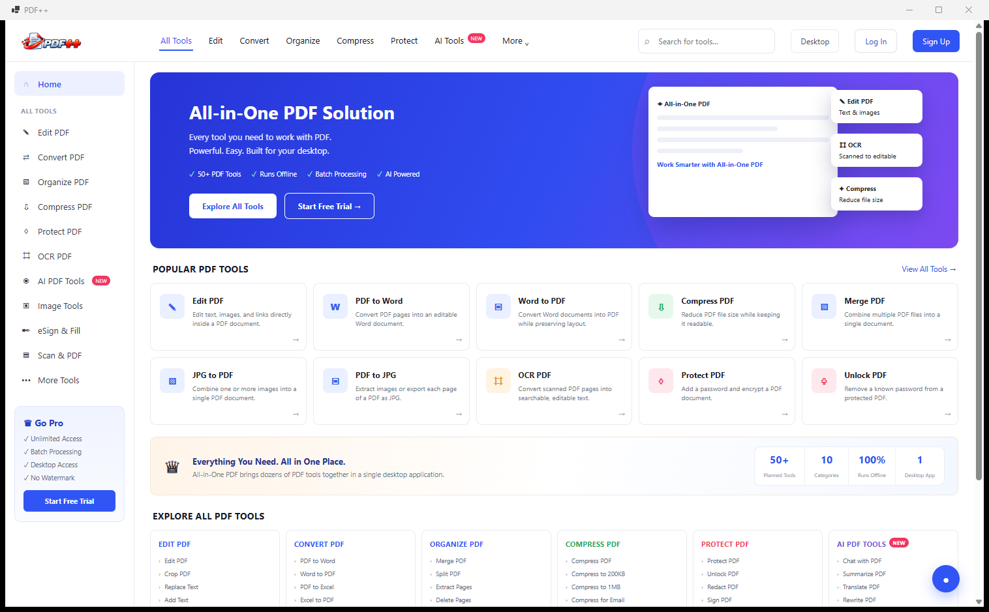Image resolution: width=989 pixels, height=612 pixels.
Task: Click the View All Tools link
Action: click(x=929, y=269)
